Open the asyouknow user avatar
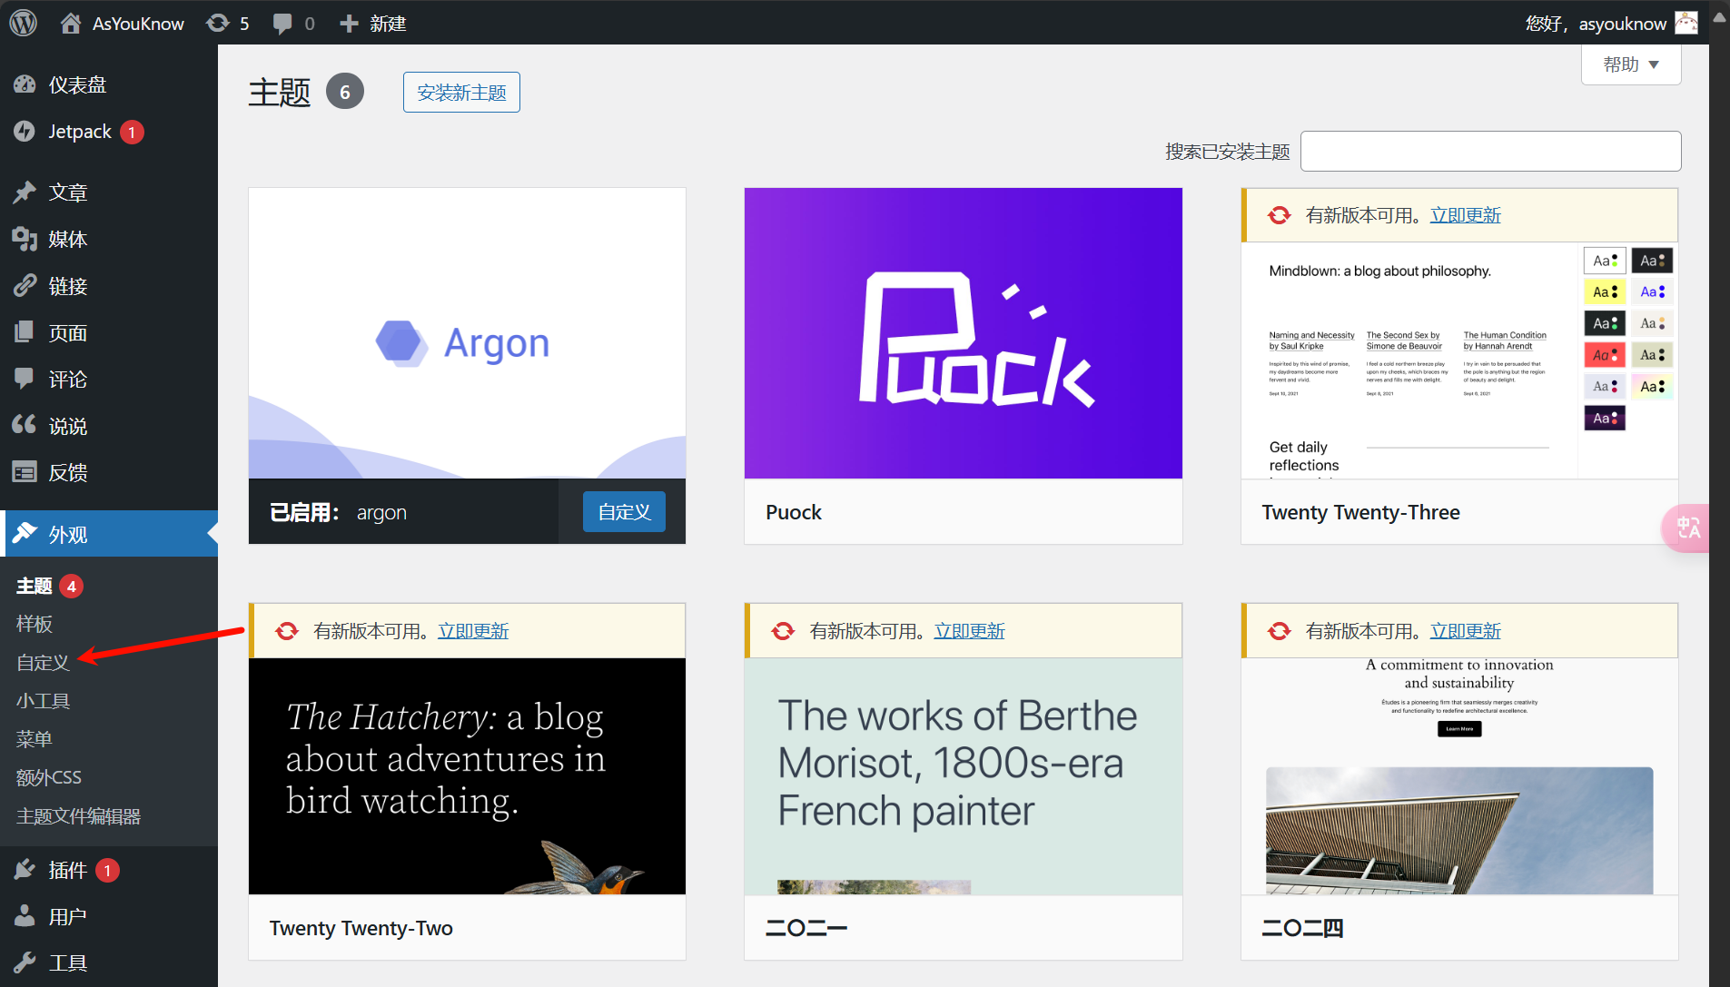Viewport: 1730px width, 987px height. [1686, 23]
